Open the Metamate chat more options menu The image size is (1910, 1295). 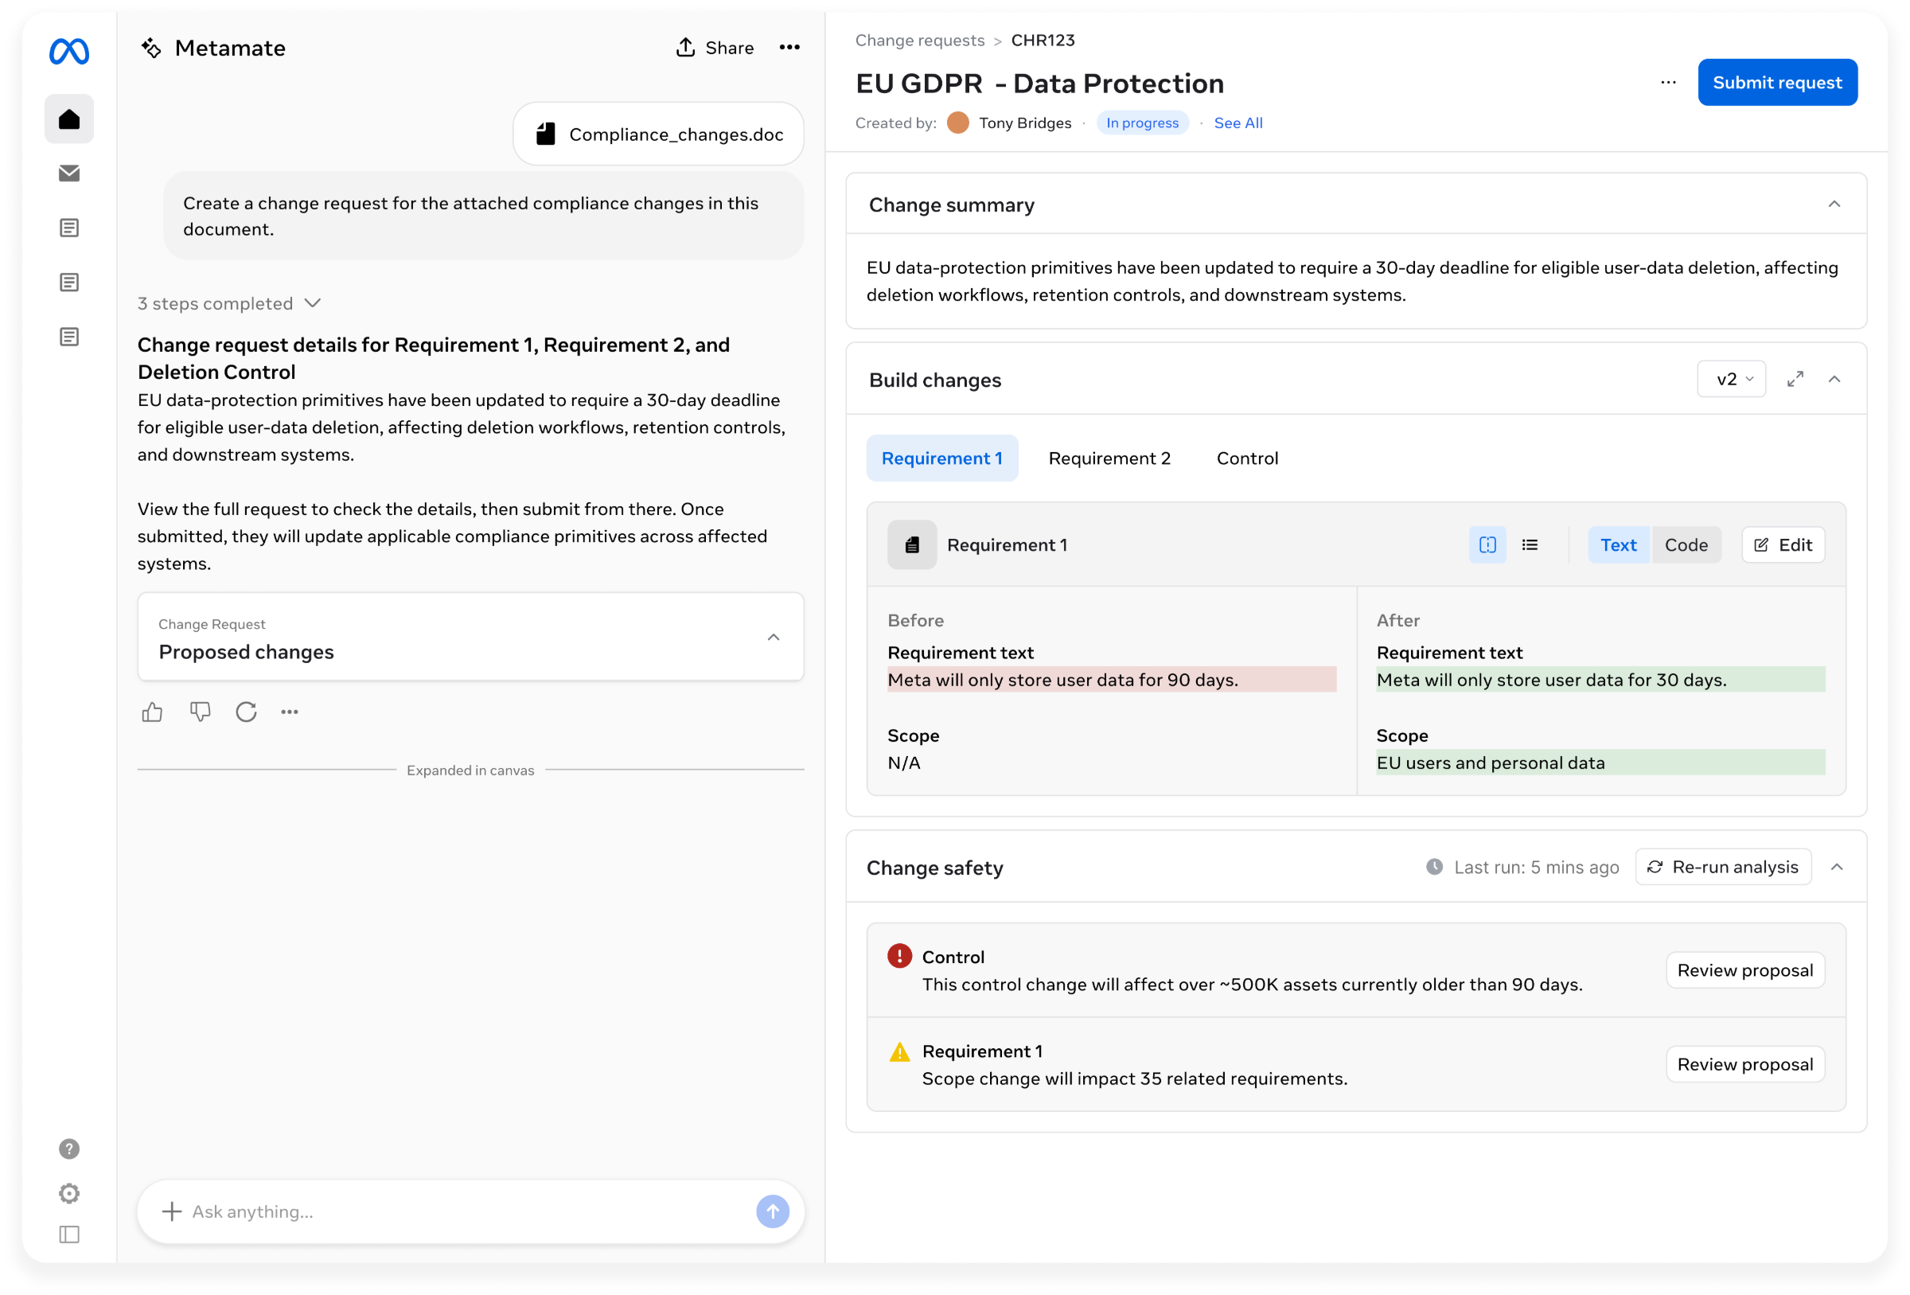789,48
